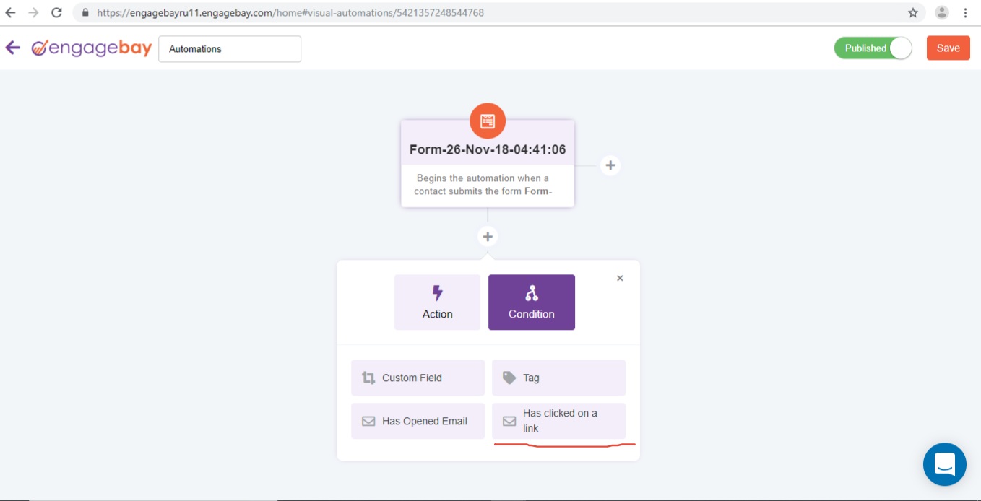Select the Custom Field condition
This screenshot has height=501, width=981.
click(418, 378)
